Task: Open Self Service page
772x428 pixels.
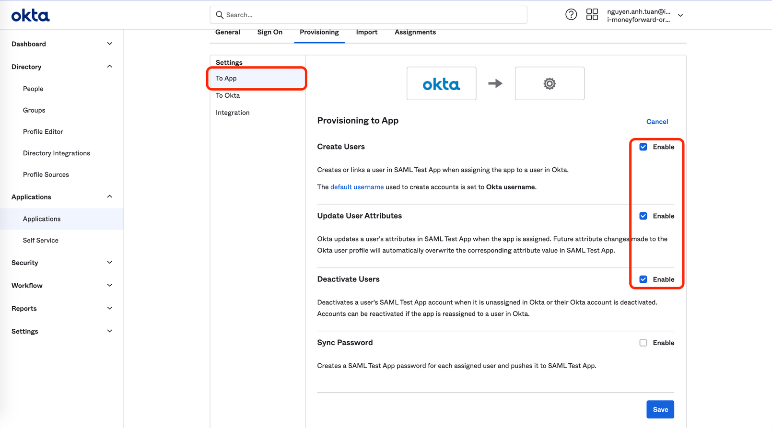Action: pos(41,241)
